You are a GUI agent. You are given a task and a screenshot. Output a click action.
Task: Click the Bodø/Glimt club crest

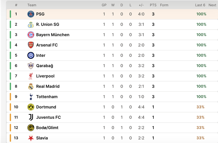click(31, 127)
